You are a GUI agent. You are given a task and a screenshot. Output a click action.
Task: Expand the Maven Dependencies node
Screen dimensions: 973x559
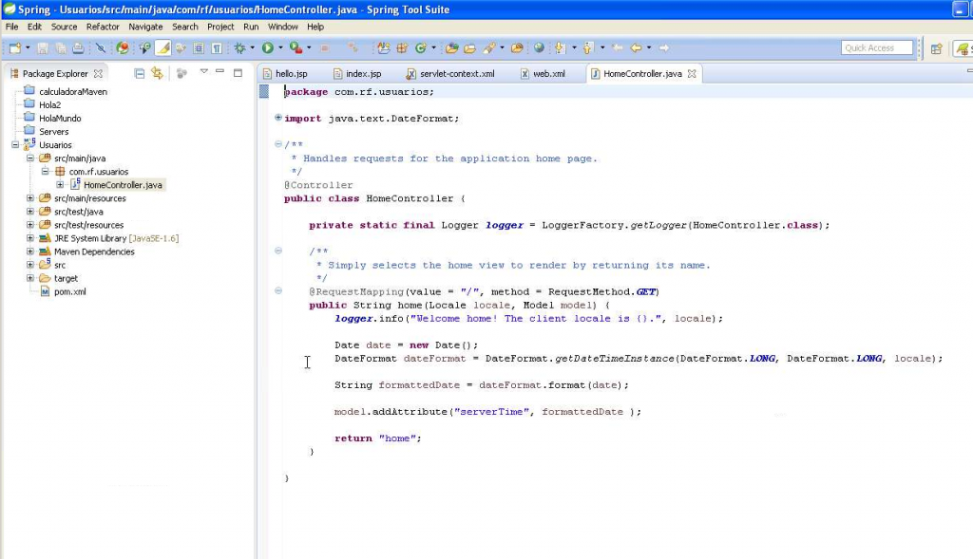click(x=29, y=252)
